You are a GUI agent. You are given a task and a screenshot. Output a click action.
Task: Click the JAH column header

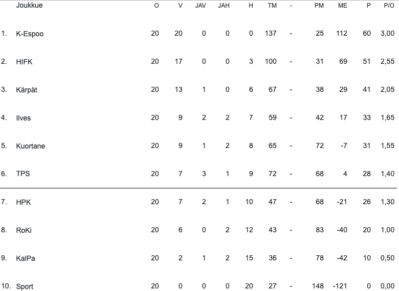pyautogui.click(x=224, y=6)
